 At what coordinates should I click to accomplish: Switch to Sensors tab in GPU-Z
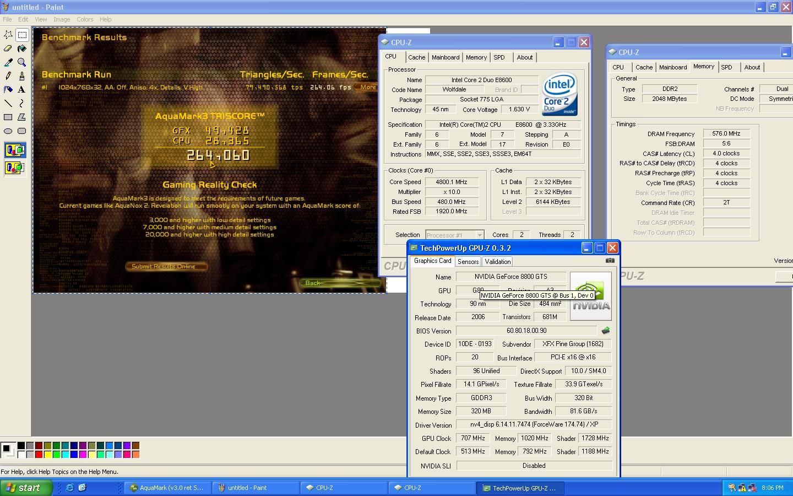tap(468, 262)
